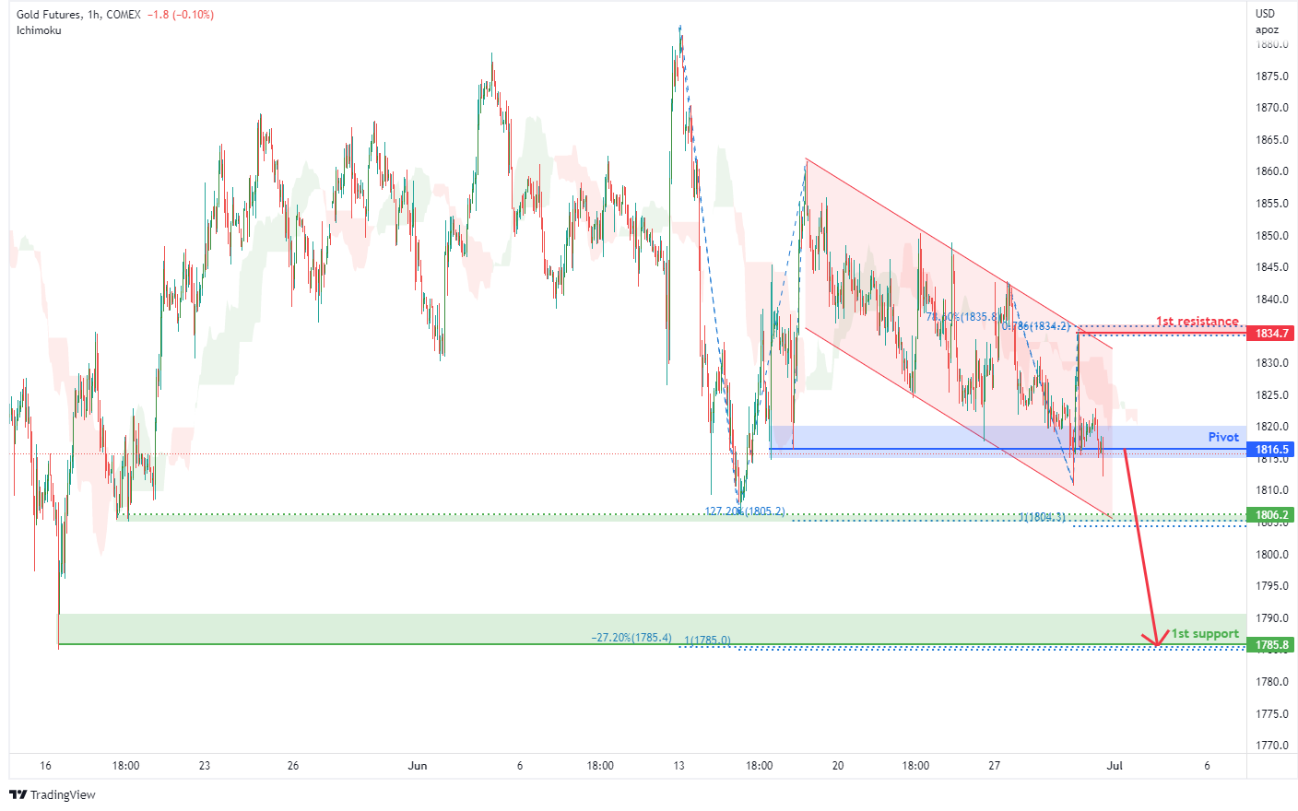Click the 26 date axis label

point(293,766)
